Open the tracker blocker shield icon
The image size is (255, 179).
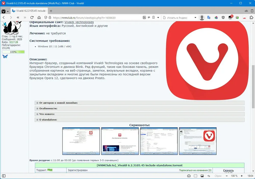point(46,18)
